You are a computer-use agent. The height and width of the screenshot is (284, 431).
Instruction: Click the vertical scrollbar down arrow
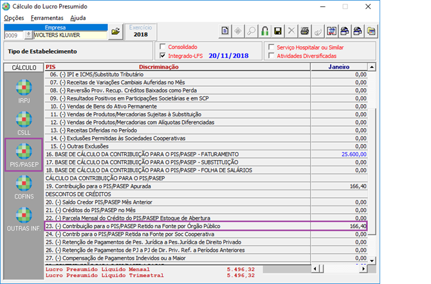(372, 261)
